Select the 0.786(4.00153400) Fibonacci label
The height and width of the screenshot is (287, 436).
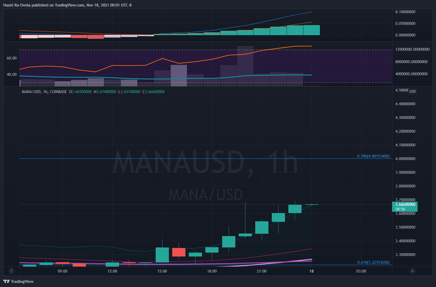coord(373,156)
